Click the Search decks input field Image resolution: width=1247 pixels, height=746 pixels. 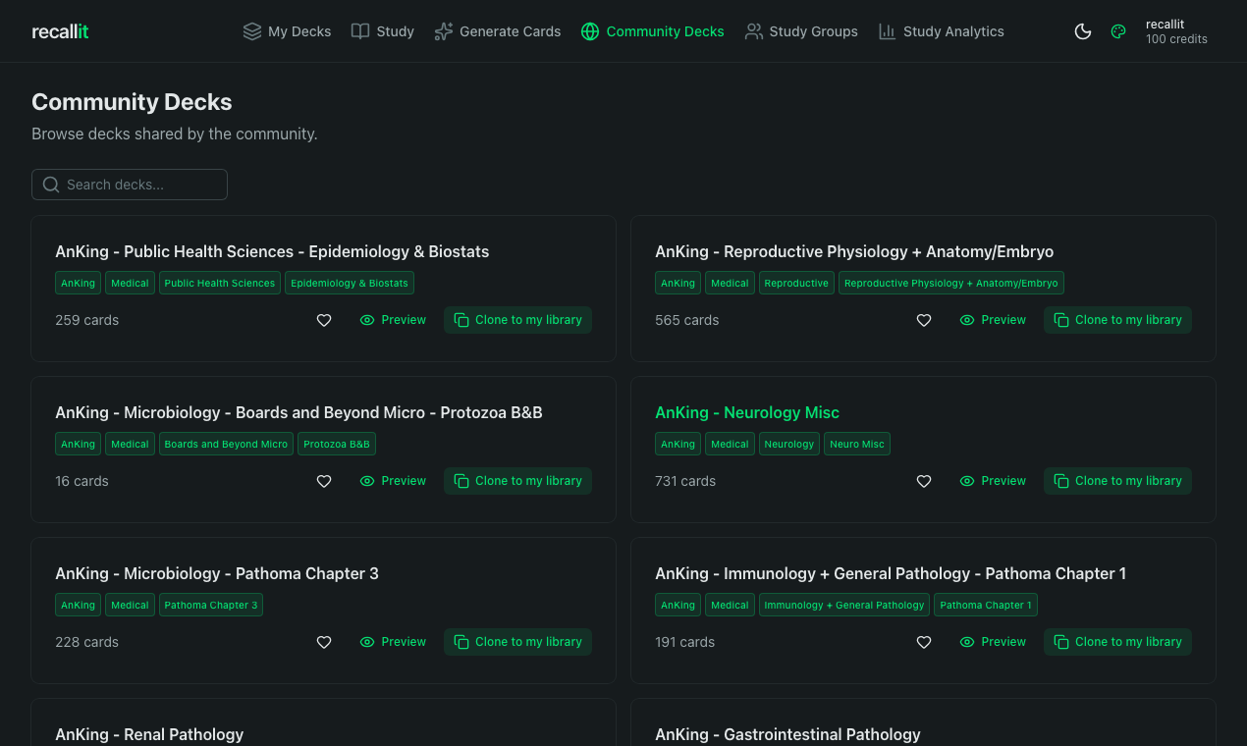[137, 185]
